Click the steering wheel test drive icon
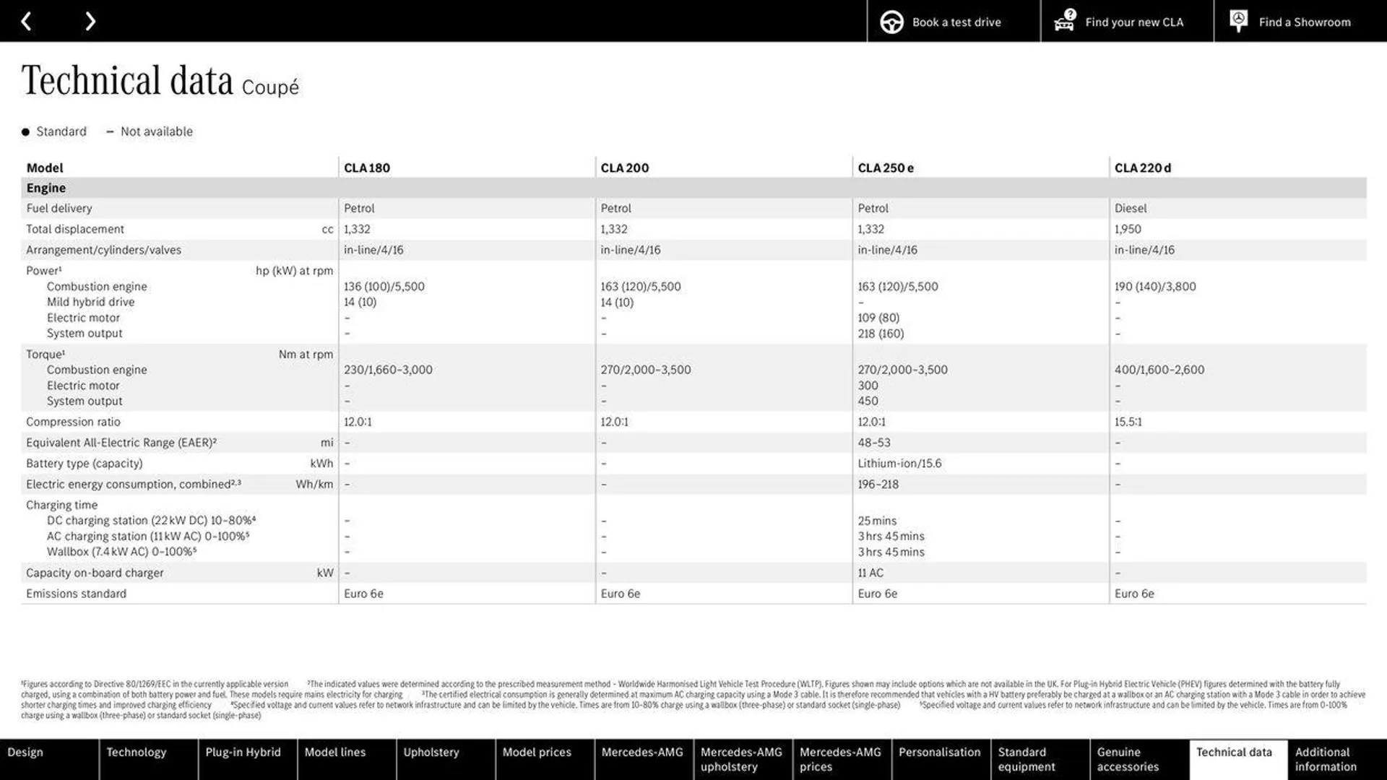 891,22
